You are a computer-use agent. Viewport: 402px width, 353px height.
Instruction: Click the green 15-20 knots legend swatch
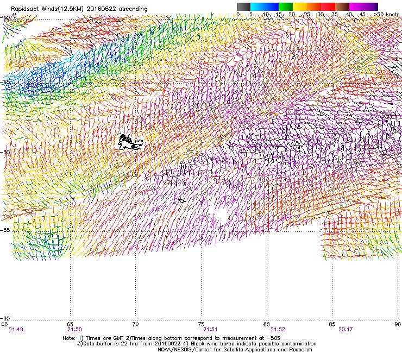pos(286,7)
